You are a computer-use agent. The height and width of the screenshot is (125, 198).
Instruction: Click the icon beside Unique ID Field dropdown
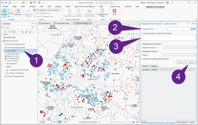pos(195,29)
